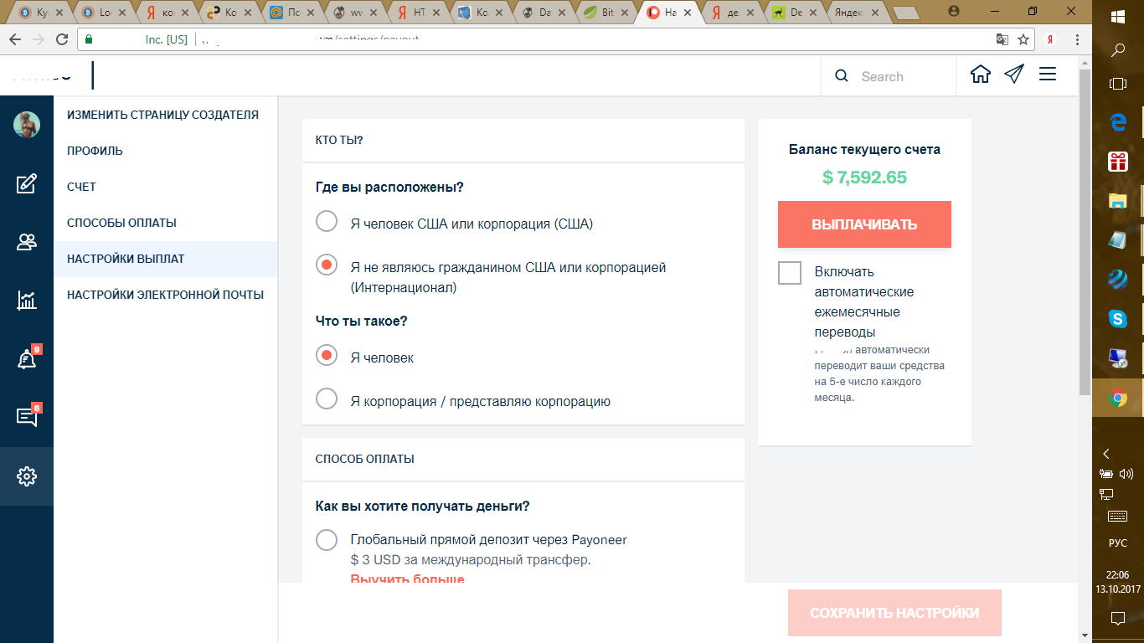This screenshot has width=1144, height=643.
Task: Open Skype from the Windows taskbar
Action: (1117, 319)
